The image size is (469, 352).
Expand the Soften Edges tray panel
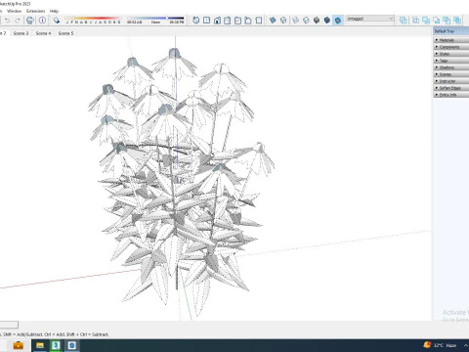click(x=451, y=88)
